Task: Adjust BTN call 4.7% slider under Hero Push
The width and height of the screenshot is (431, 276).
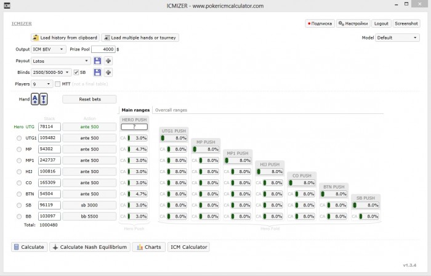Action: [x=137, y=194]
